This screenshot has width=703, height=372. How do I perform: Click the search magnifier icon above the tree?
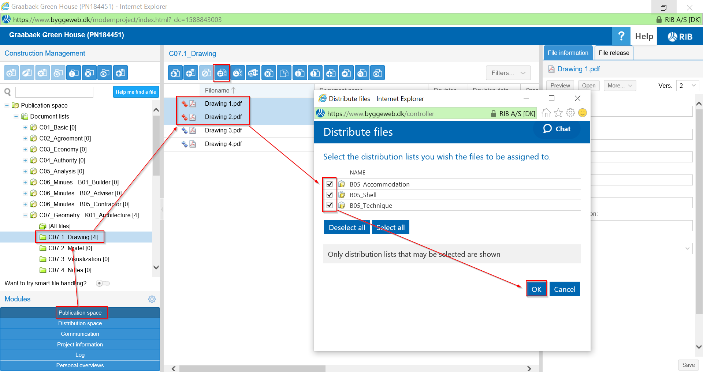pyautogui.click(x=8, y=92)
